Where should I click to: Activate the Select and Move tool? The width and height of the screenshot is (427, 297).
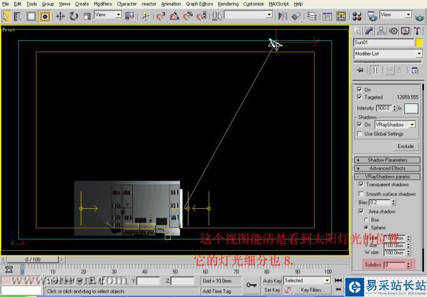point(60,16)
